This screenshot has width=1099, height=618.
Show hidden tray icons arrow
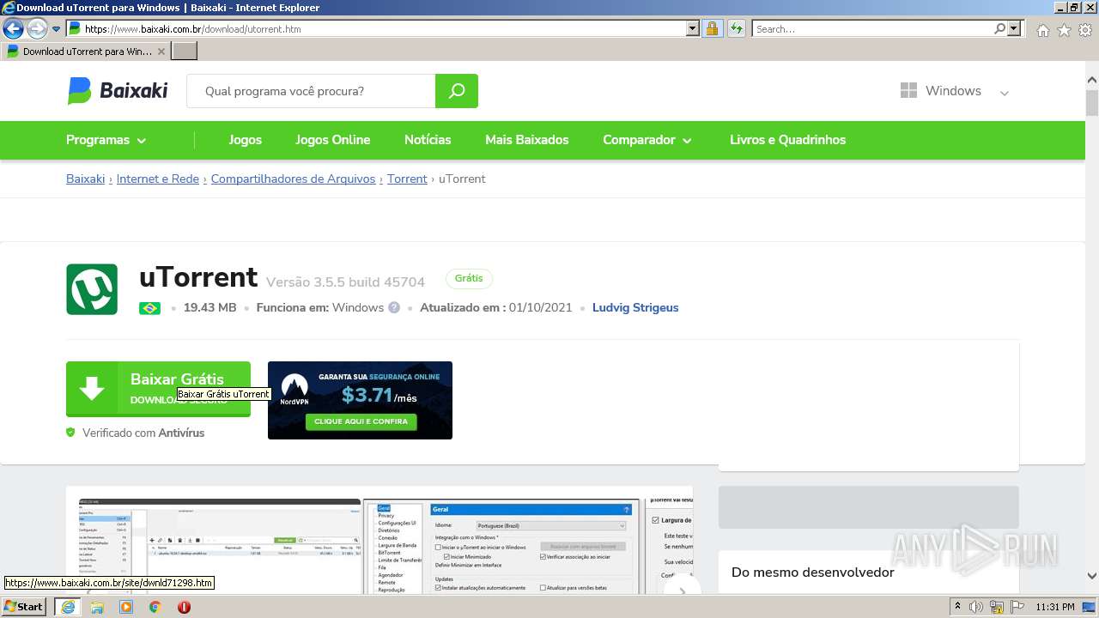click(958, 607)
